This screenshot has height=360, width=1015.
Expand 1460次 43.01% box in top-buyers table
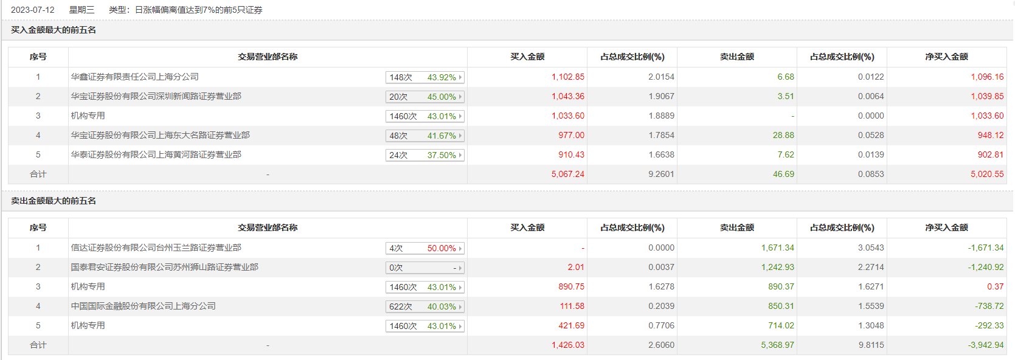424,116
